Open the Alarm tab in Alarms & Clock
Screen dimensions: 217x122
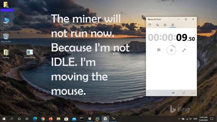coord(150,25)
